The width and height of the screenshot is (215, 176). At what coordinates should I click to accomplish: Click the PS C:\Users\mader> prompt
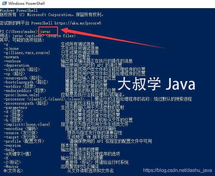(19, 32)
